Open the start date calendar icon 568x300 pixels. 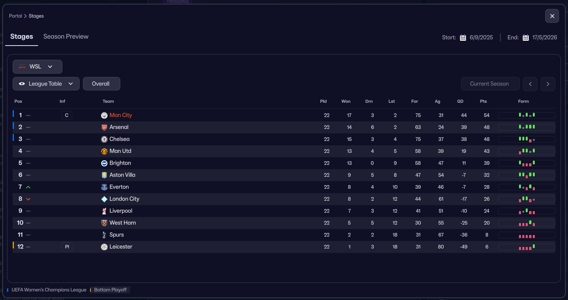tap(463, 37)
